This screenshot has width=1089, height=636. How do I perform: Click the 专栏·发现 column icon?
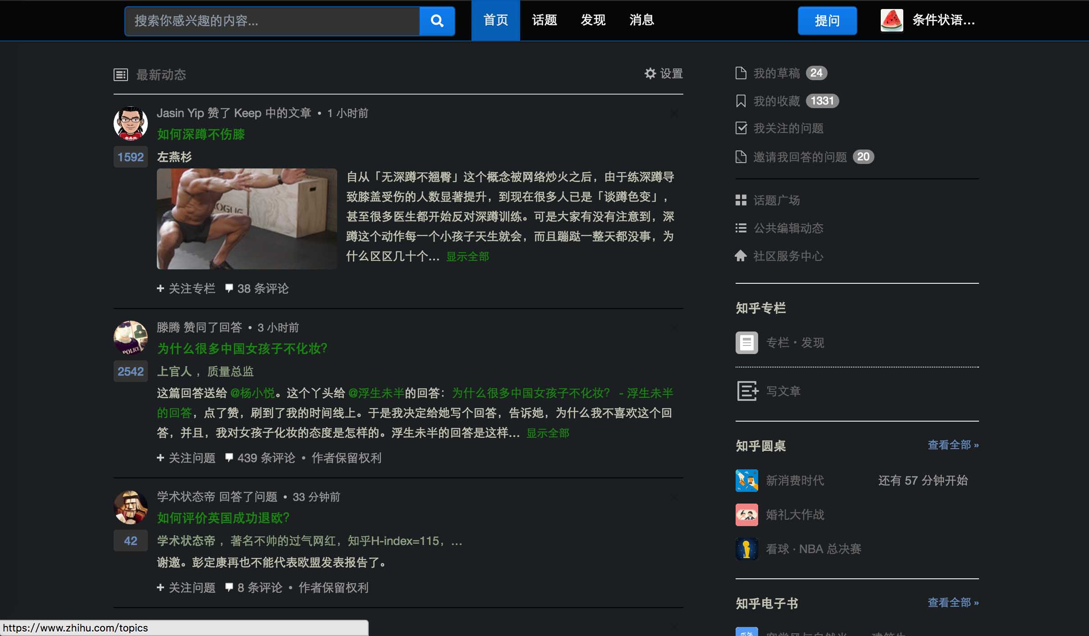pyautogui.click(x=747, y=343)
